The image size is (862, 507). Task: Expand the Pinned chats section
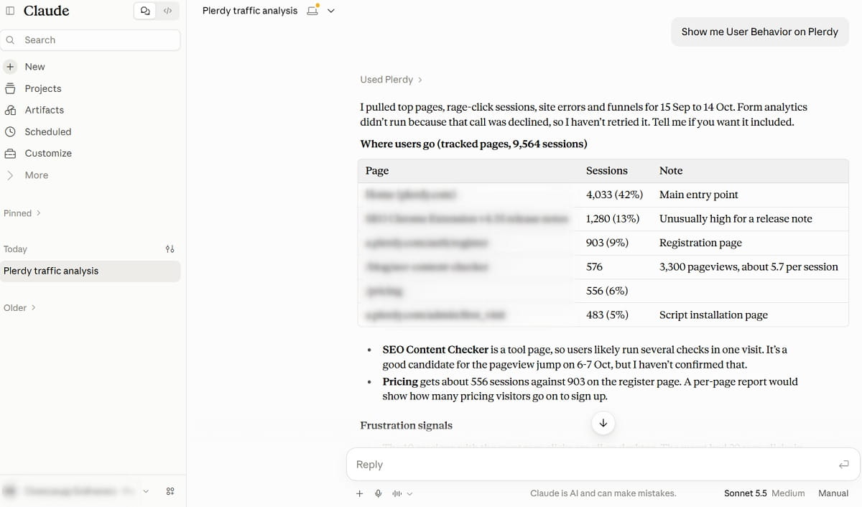tap(22, 213)
